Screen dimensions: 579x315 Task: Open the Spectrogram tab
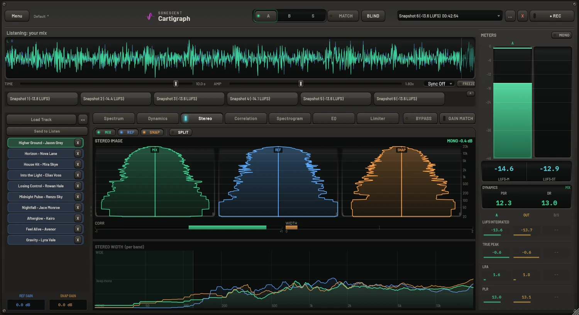click(289, 118)
